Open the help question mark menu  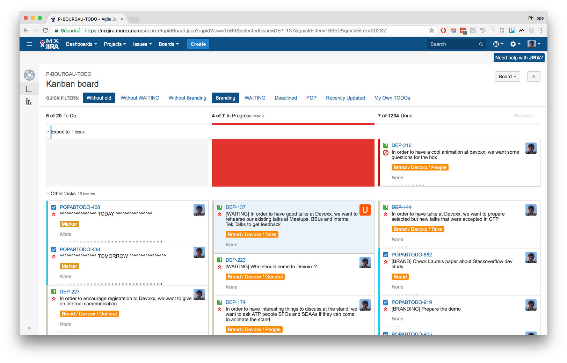point(498,44)
